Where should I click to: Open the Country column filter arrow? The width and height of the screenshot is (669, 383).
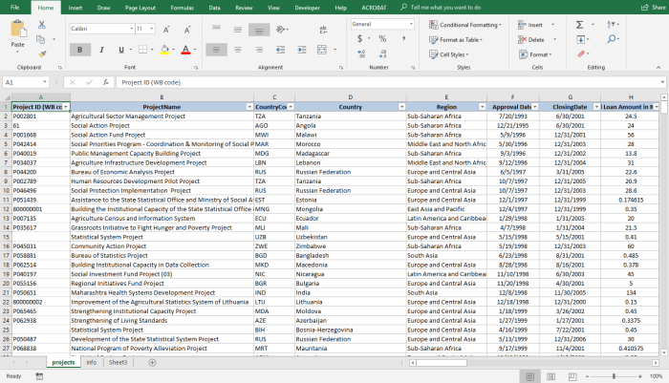coord(401,107)
